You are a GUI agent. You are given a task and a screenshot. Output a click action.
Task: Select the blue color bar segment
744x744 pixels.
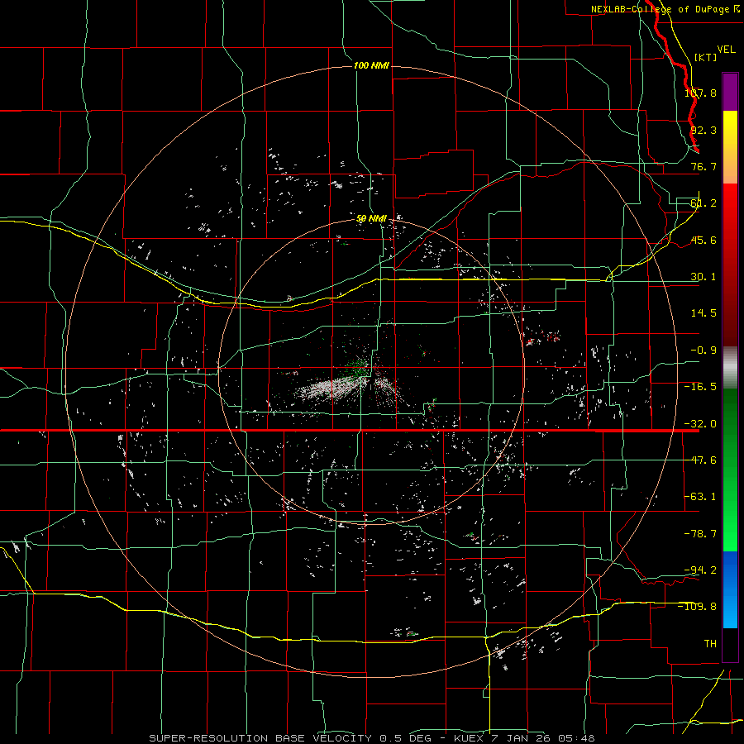pyautogui.click(x=730, y=589)
